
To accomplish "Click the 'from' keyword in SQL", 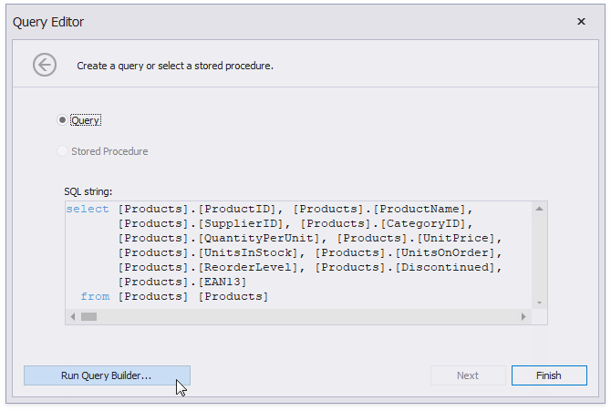I will click(x=95, y=296).
